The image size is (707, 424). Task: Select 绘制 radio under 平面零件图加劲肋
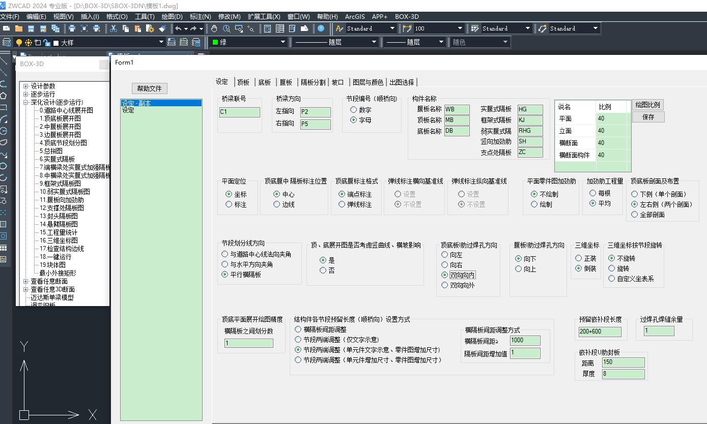[x=534, y=204]
